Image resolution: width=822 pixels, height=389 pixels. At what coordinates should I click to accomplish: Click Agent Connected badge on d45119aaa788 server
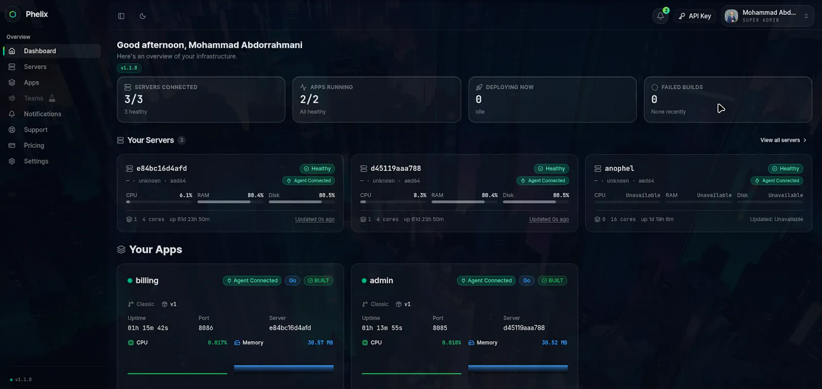tap(543, 181)
